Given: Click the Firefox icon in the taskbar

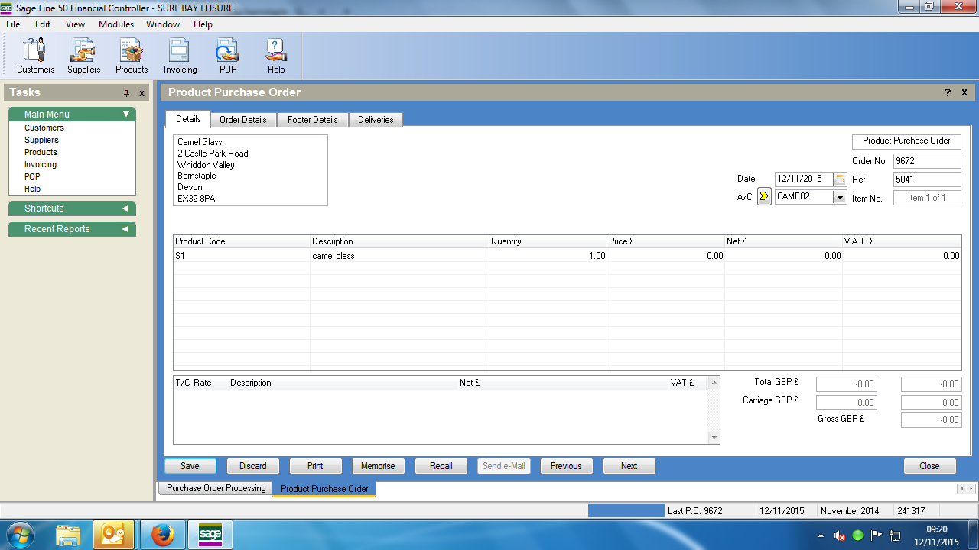Looking at the screenshot, I should click(x=162, y=535).
